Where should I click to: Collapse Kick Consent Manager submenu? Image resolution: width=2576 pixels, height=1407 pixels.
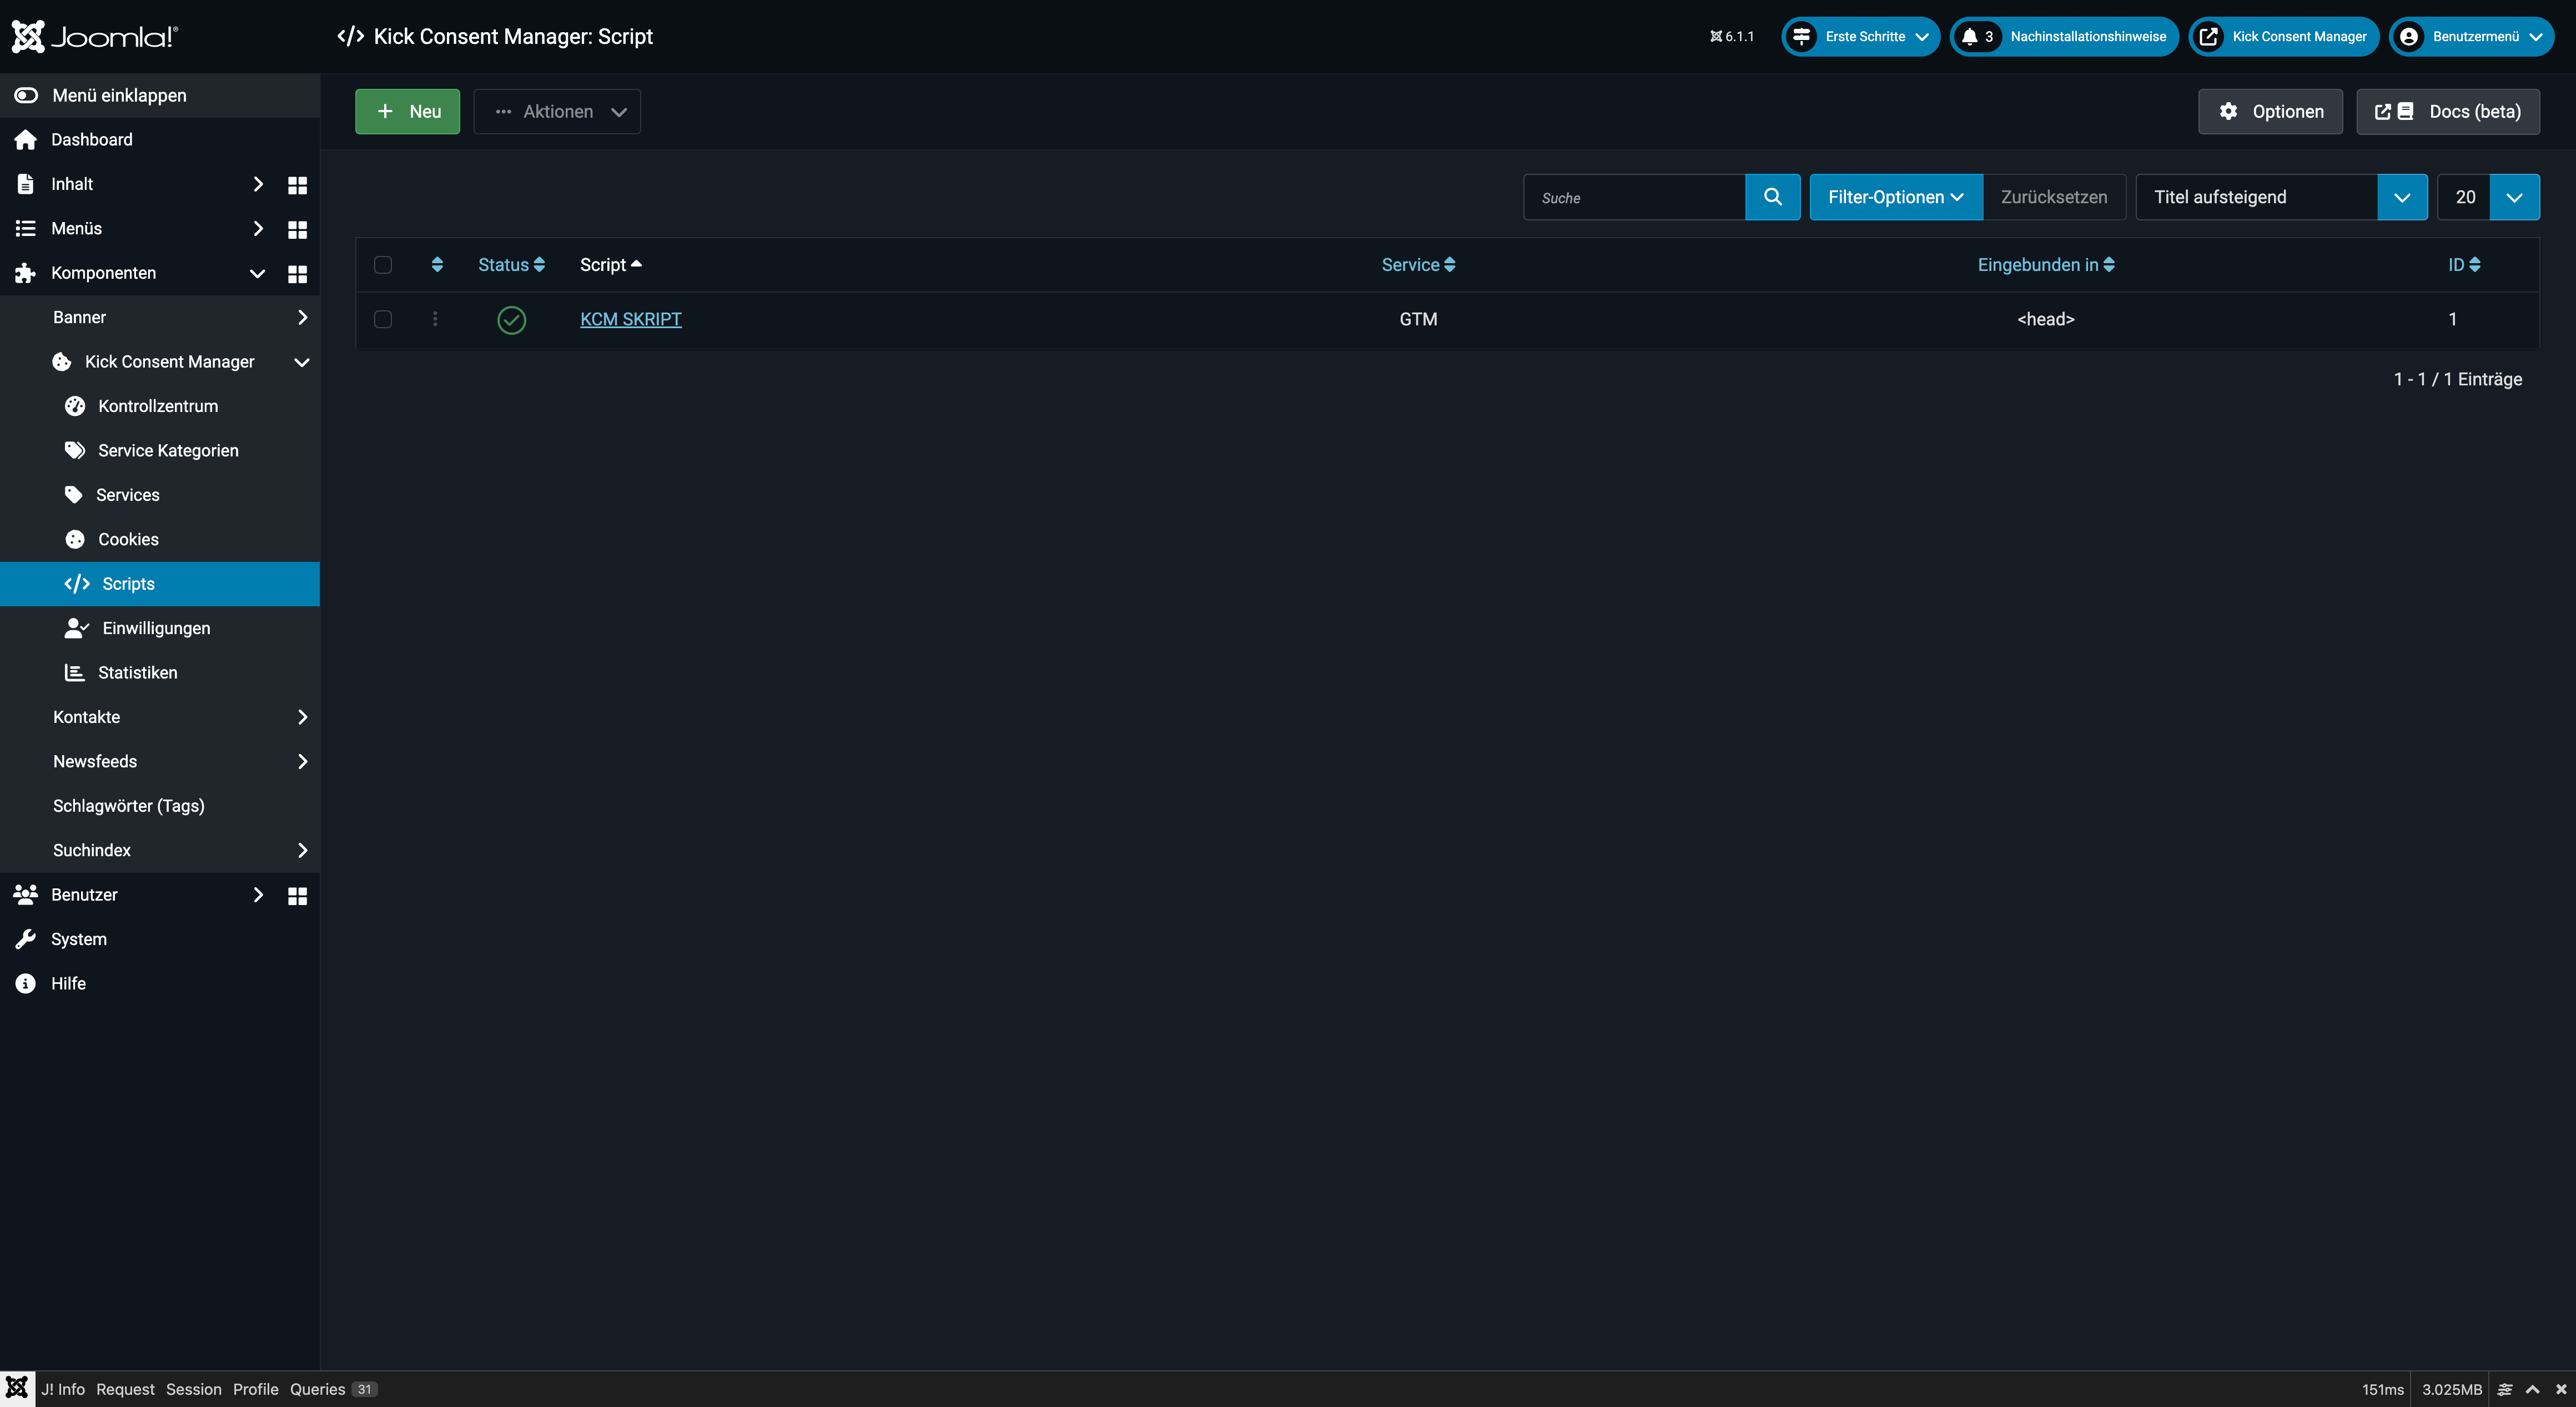point(302,362)
